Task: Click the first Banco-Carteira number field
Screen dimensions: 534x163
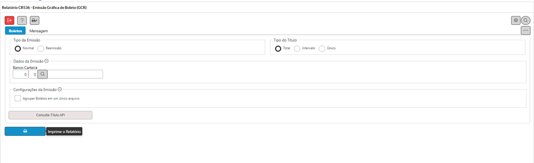Action: (20, 74)
